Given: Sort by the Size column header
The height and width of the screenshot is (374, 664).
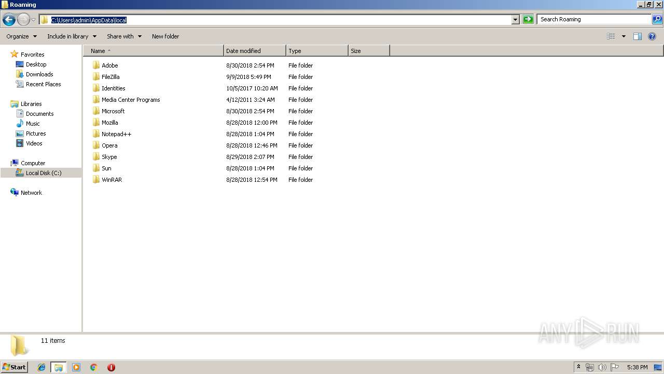Looking at the screenshot, I should (369, 51).
